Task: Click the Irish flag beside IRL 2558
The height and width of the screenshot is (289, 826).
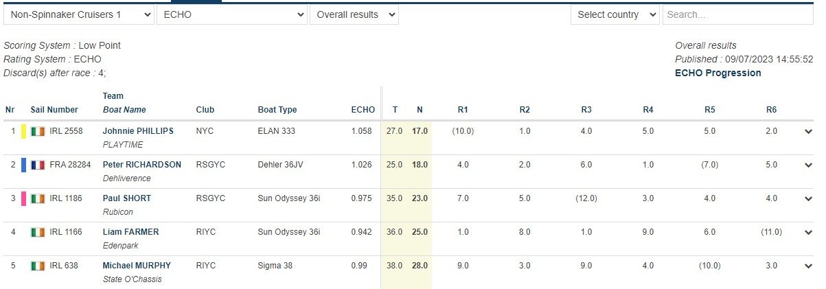Action: pyautogui.click(x=37, y=131)
